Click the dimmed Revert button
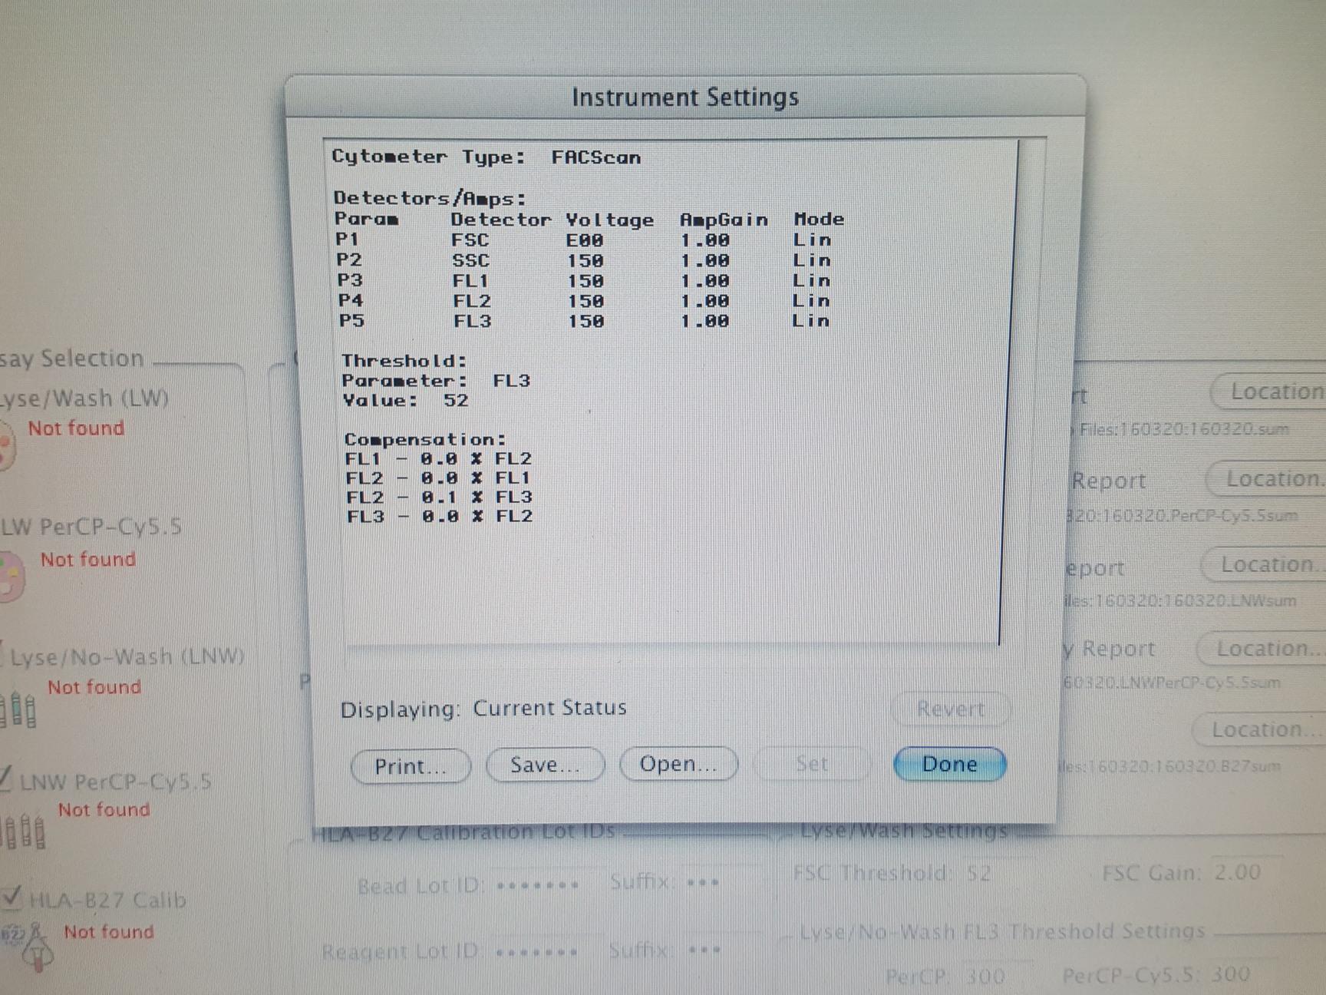 tap(950, 709)
